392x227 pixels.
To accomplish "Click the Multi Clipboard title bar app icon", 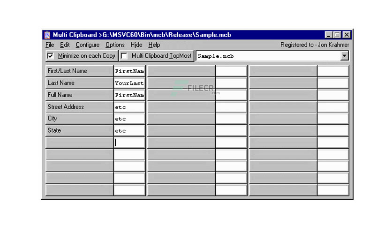I will click(47, 35).
